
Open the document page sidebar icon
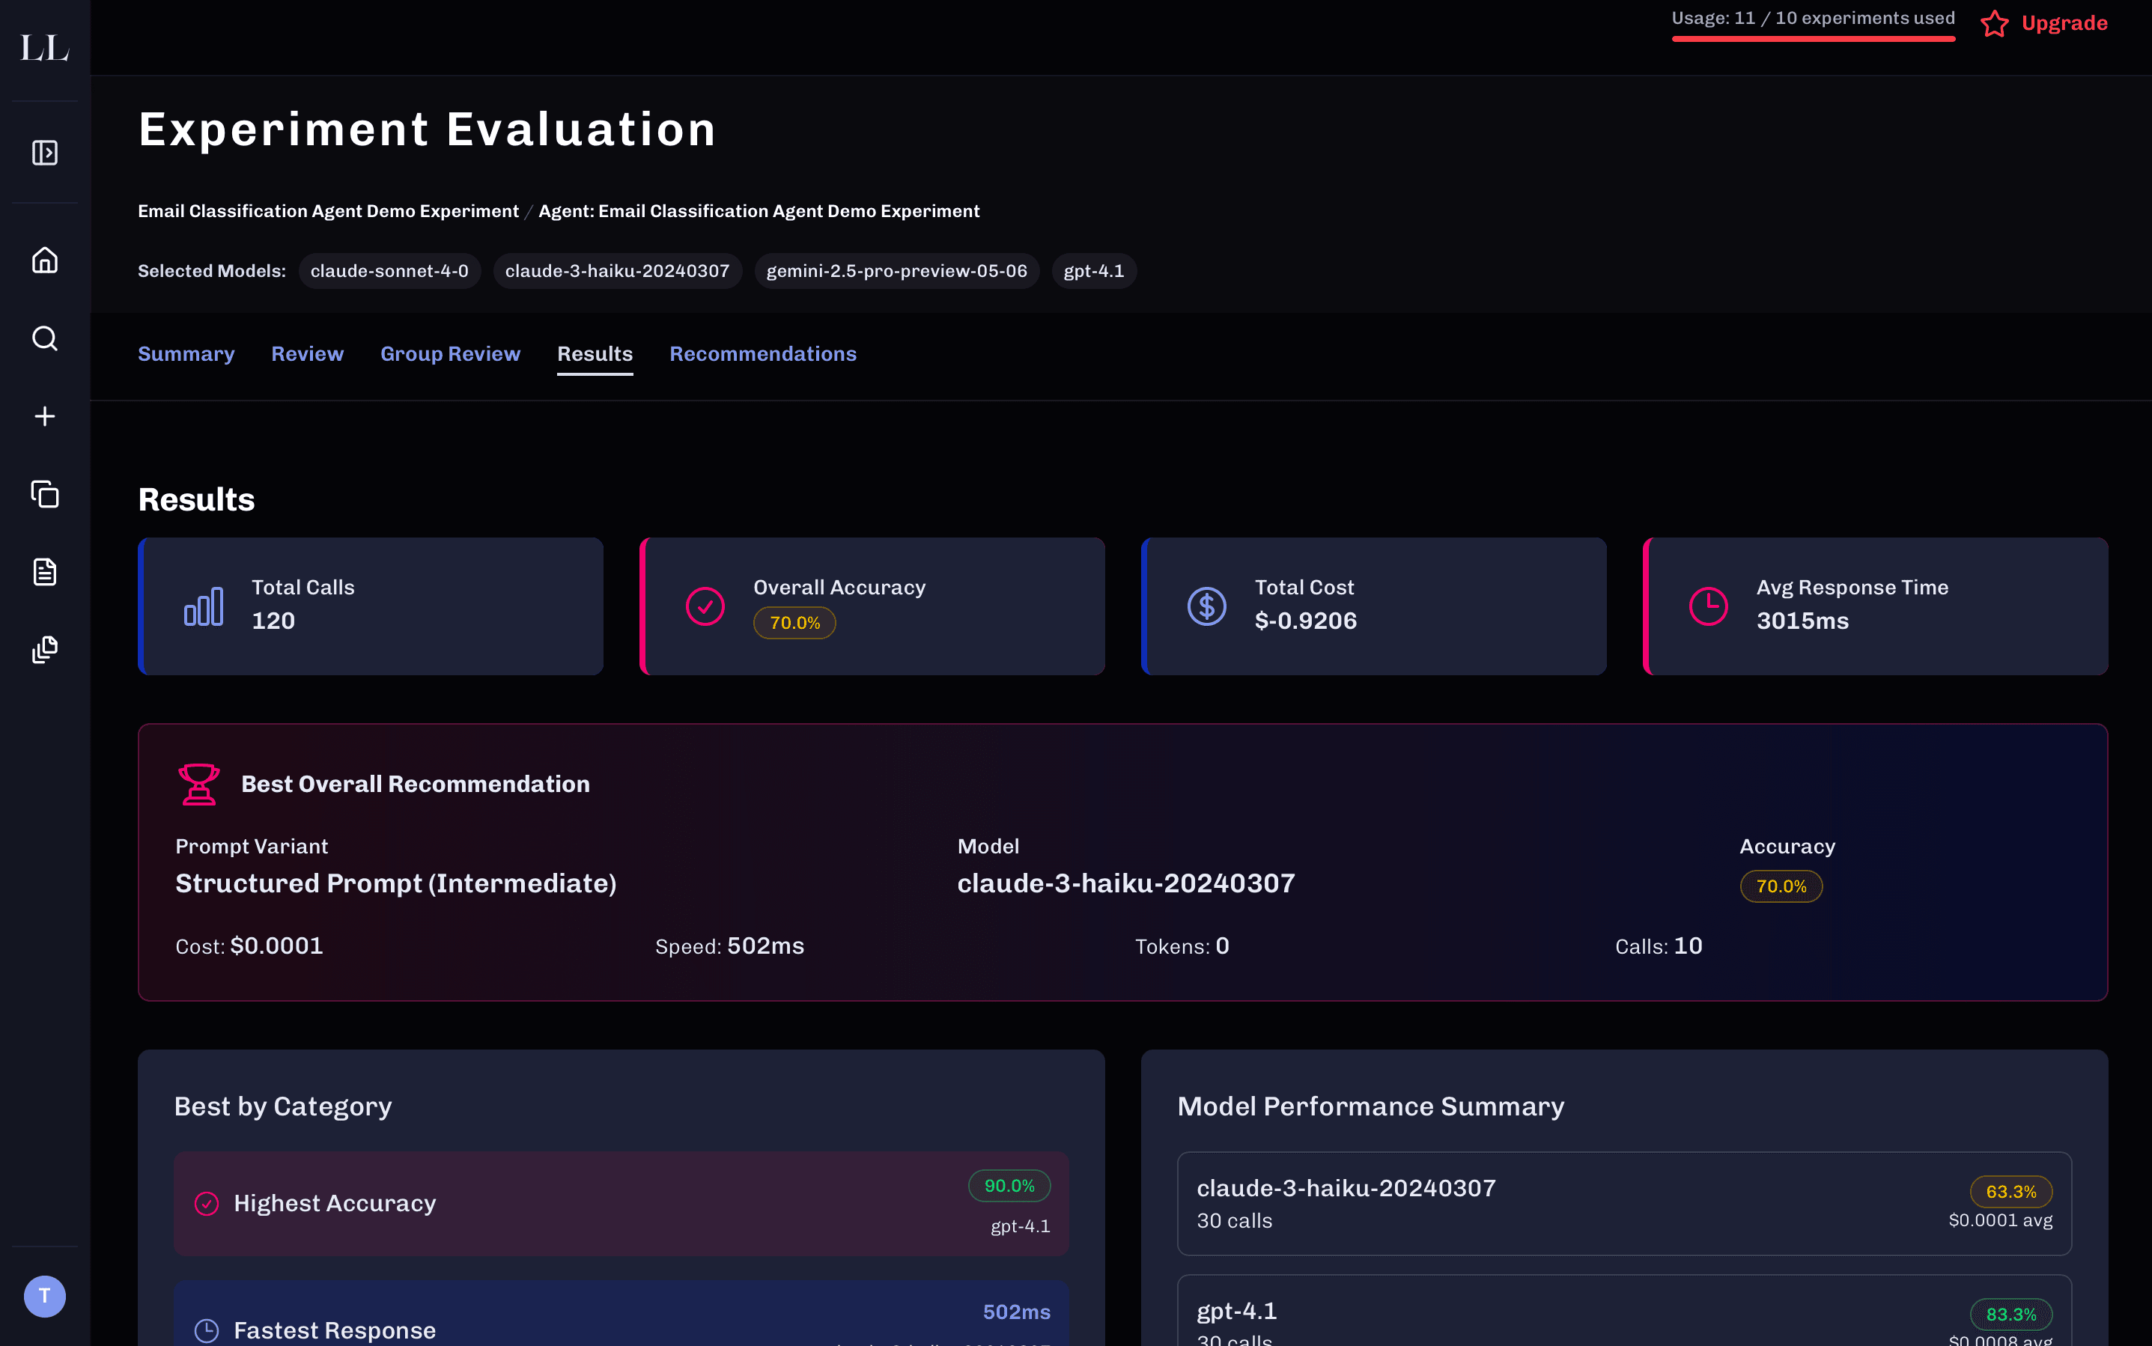[44, 571]
